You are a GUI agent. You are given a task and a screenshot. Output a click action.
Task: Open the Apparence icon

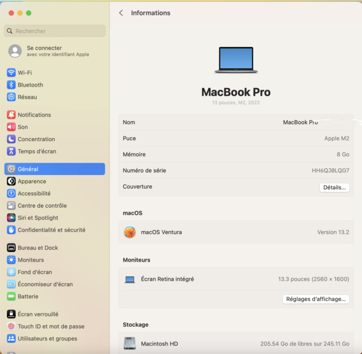coord(11,181)
